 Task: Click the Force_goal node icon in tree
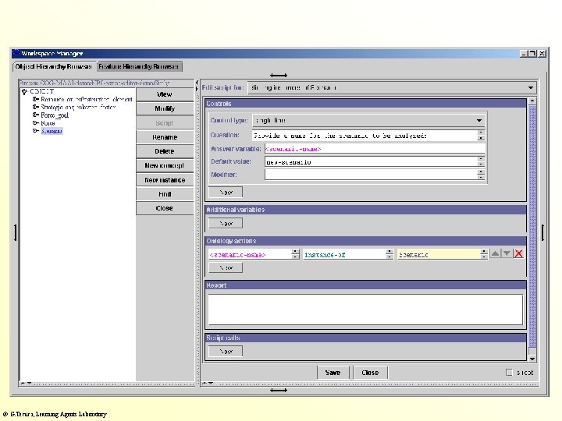tap(36, 115)
